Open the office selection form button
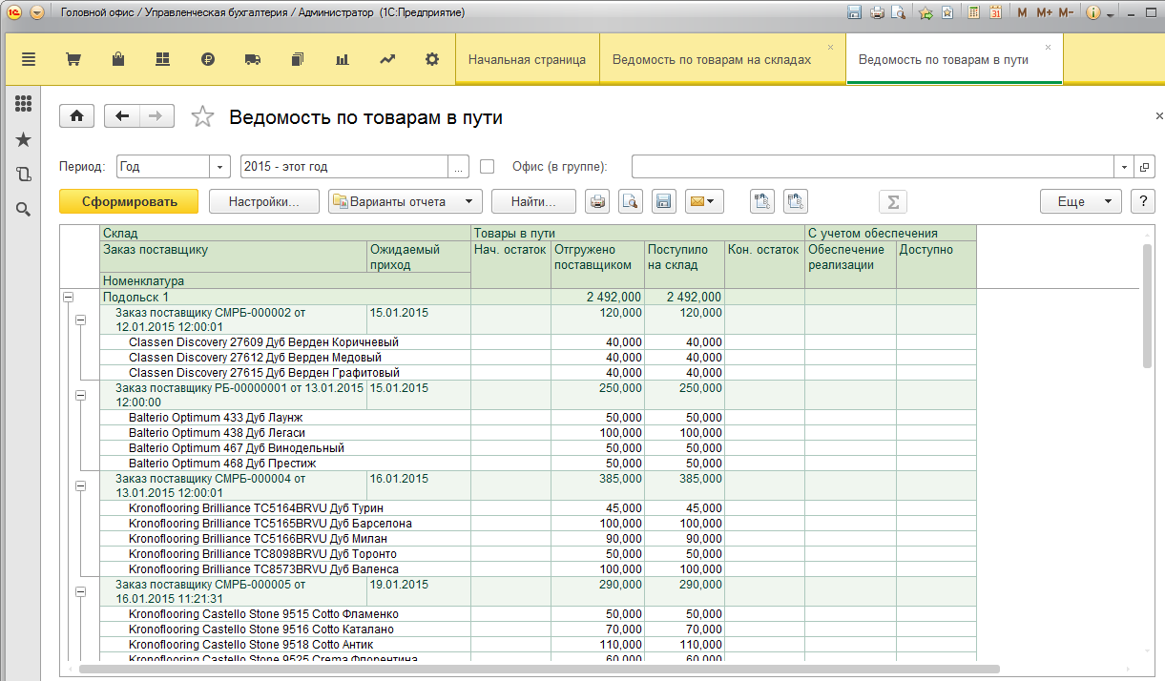This screenshot has height=681, width=1165. 1144,166
